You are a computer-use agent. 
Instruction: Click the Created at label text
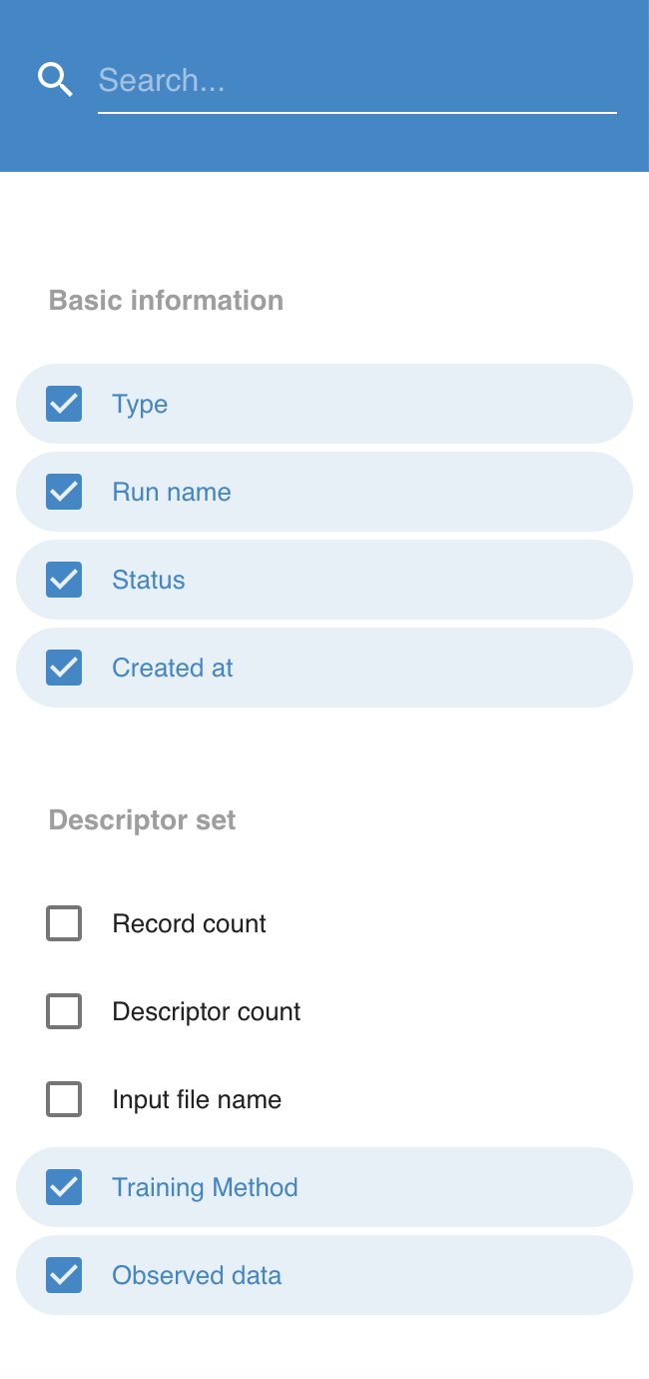[173, 668]
